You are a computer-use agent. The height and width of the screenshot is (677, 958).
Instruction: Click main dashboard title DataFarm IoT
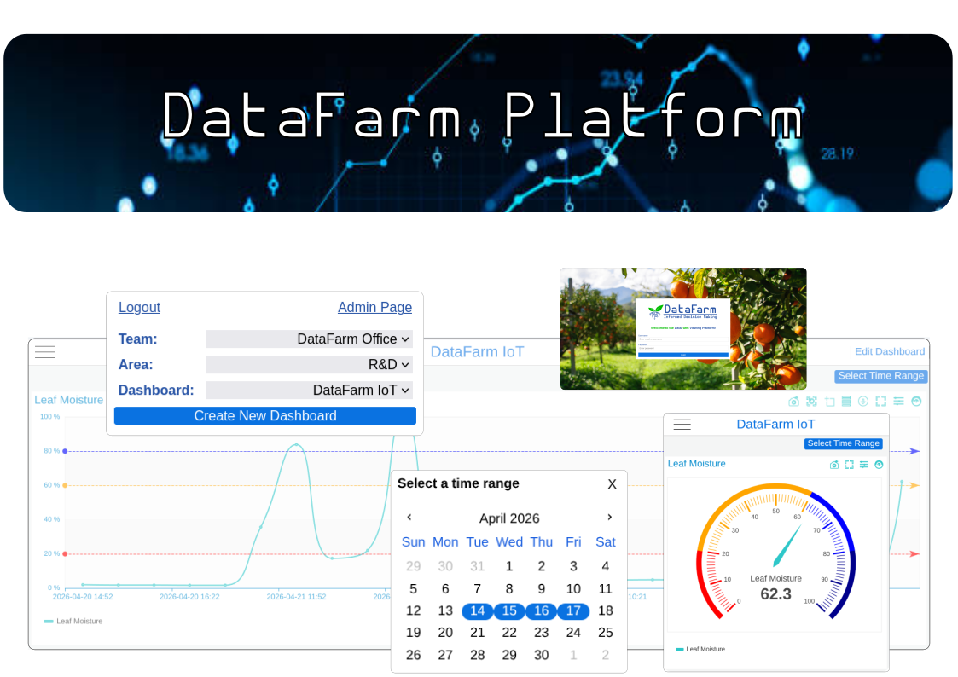tap(477, 351)
